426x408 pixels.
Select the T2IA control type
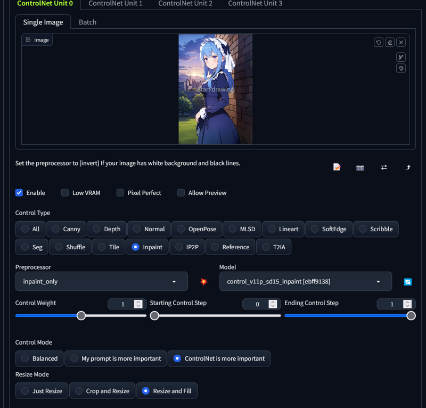274,247
